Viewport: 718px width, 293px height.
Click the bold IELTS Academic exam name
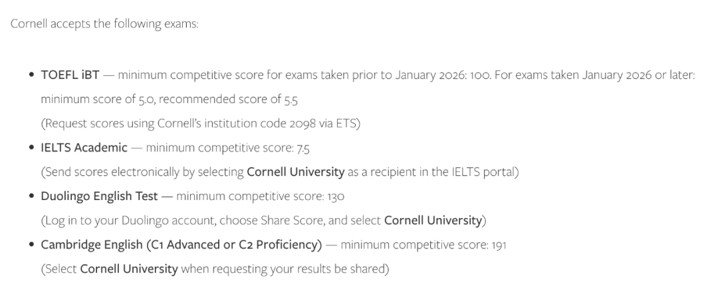(84, 147)
